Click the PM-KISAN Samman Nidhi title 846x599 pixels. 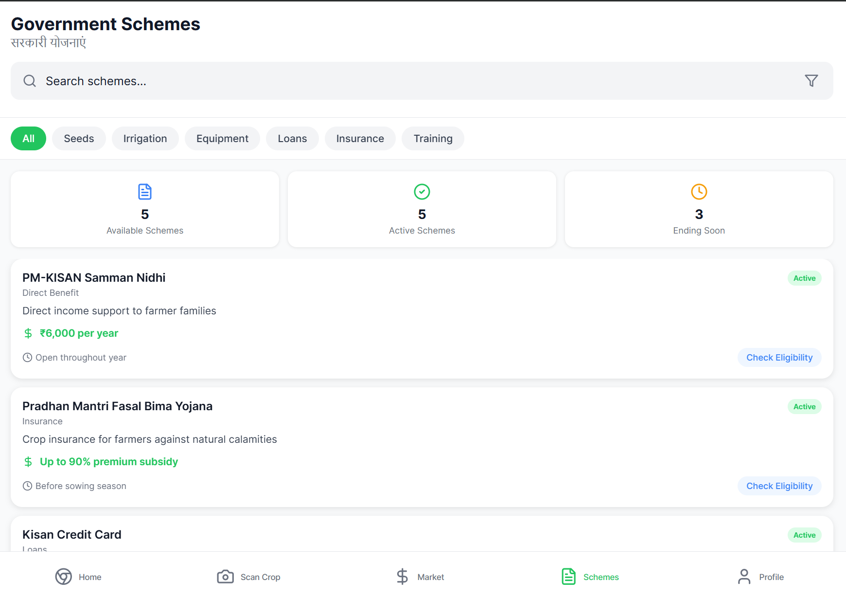(x=94, y=278)
